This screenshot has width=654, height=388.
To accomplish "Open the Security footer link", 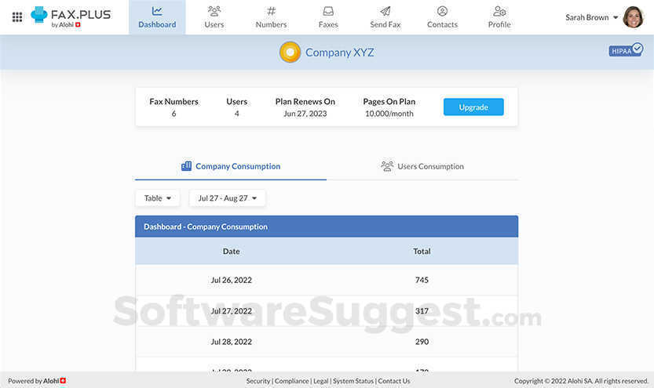I will click(x=258, y=381).
